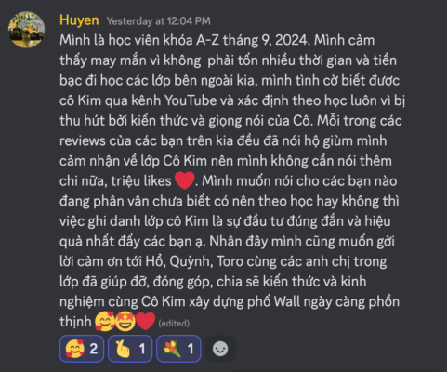Image resolution: width=447 pixels, height=372 pixels.
Task: Click the name Hồ in the message
Action: click(x=157, y=261)
